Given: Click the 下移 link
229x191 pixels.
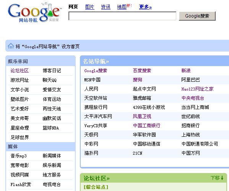Looking at the screenshot, I should 215,178.
